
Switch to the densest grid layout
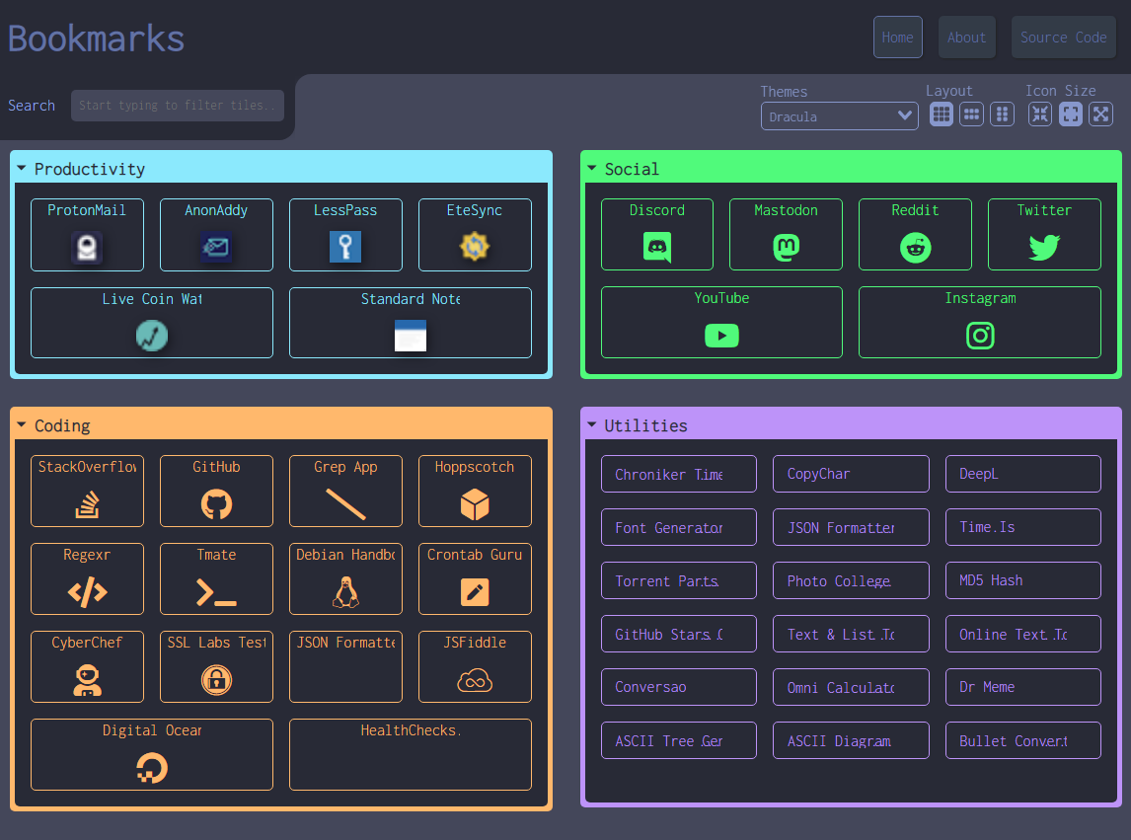coord(942,115)
